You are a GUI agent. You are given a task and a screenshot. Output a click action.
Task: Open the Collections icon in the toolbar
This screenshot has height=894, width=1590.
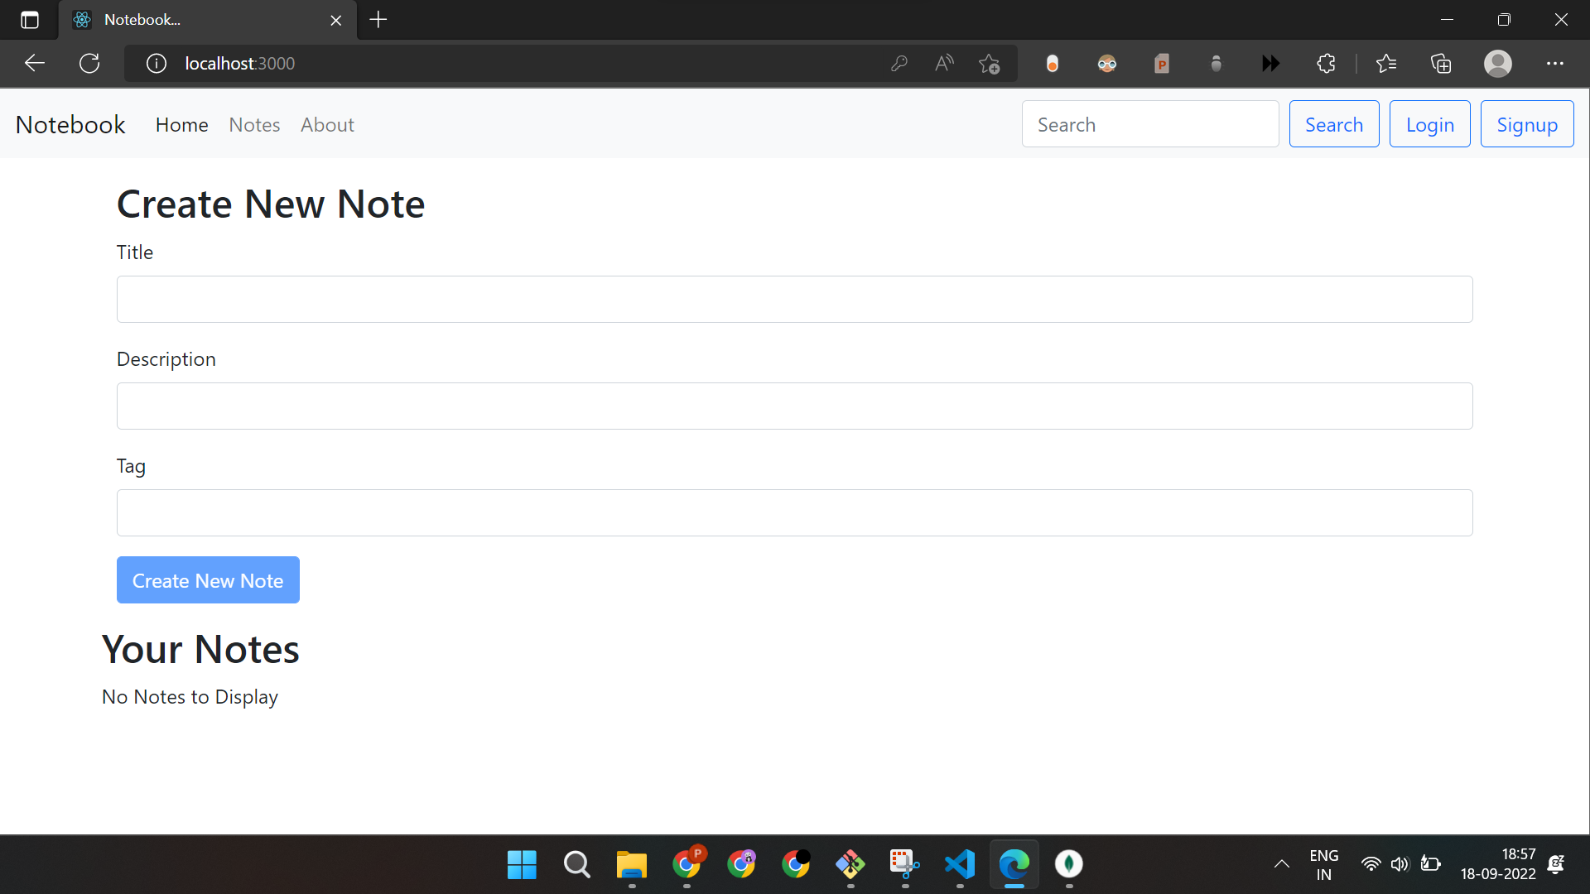[x=1441, y=63]
